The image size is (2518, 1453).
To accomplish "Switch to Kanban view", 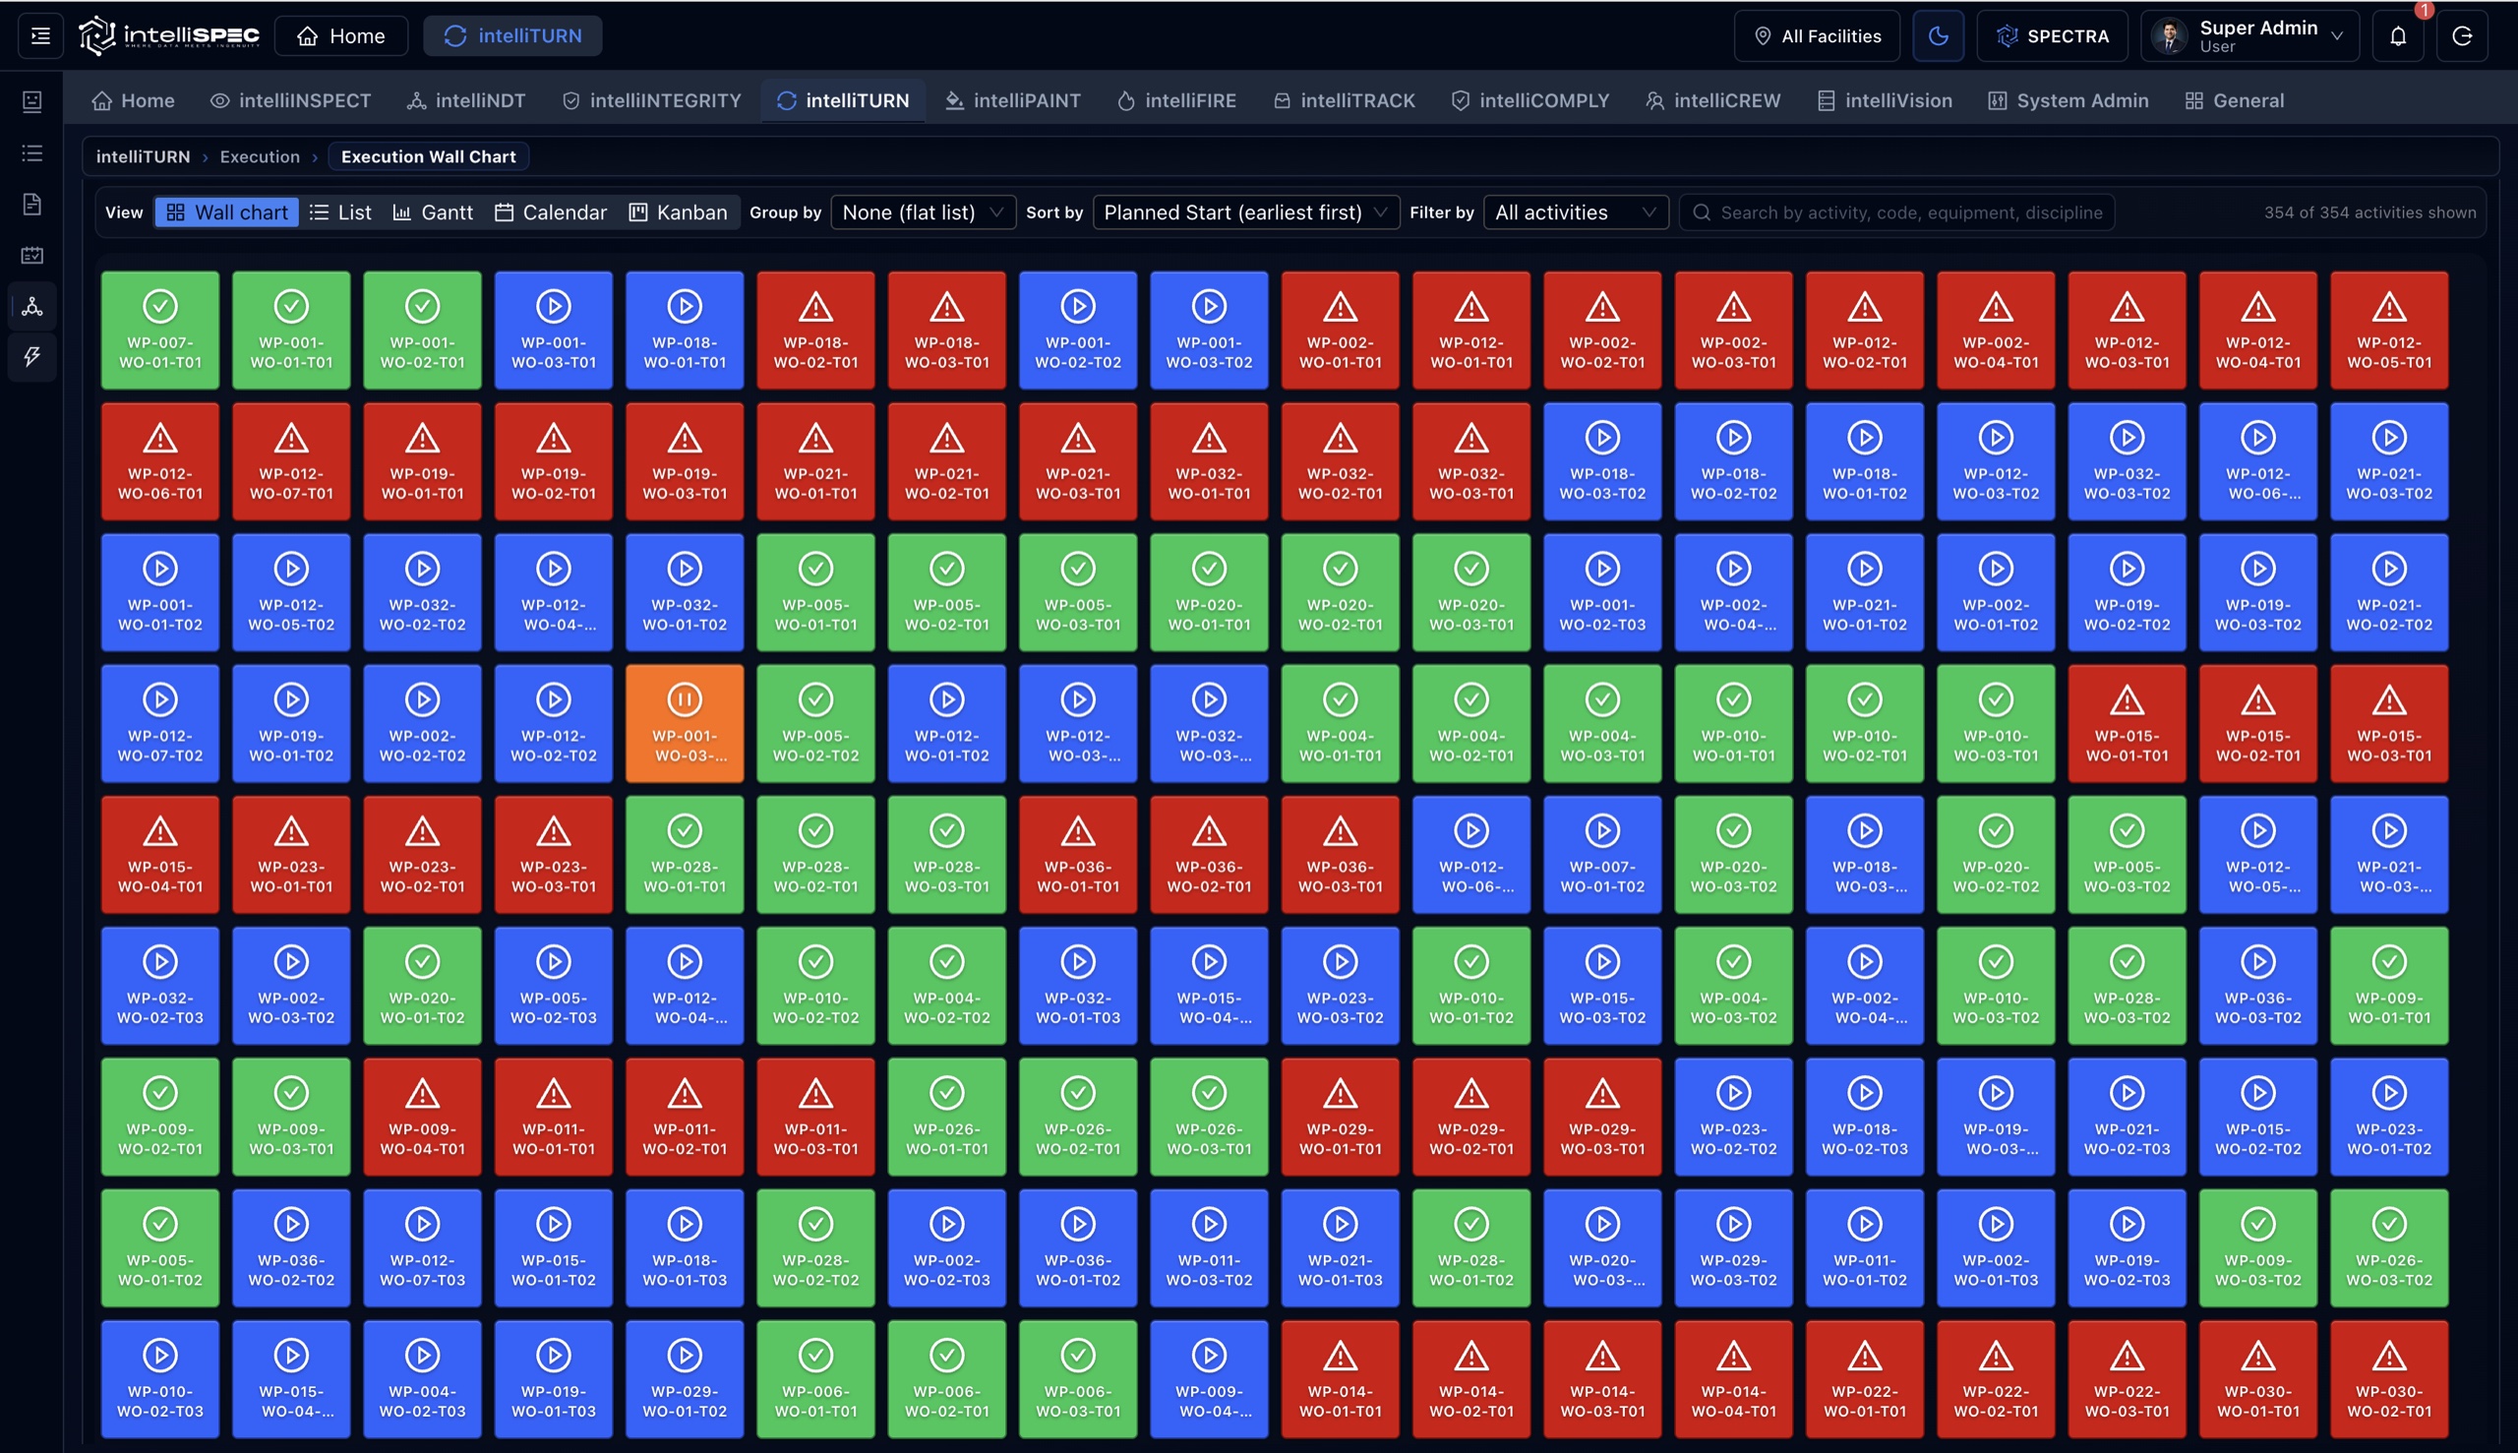I will (x=679, y=212).
